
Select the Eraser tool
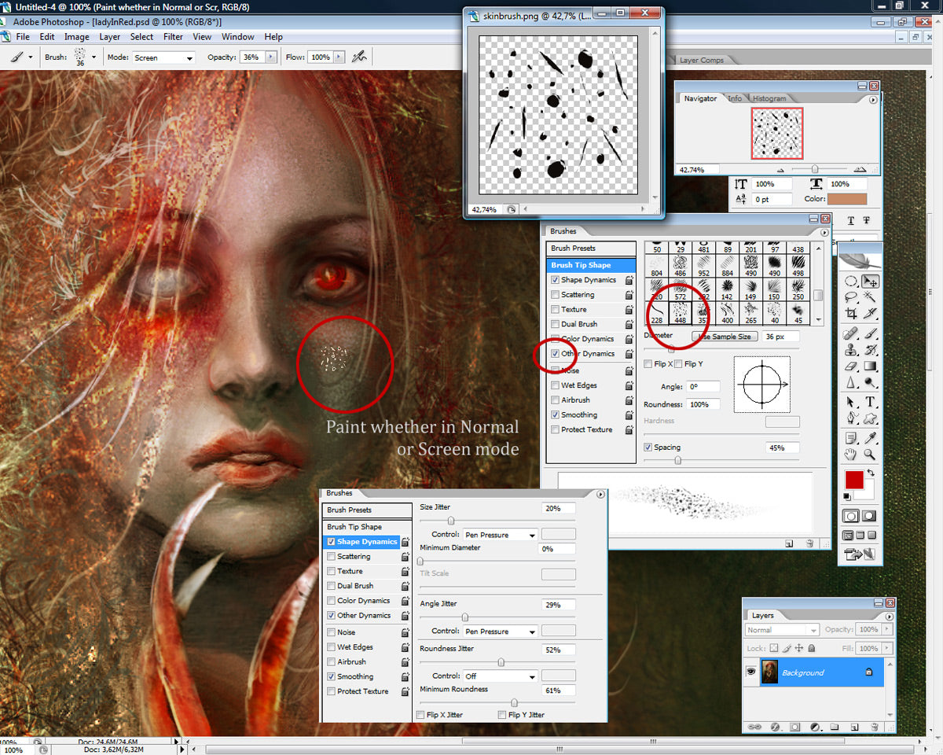click(x=850, y=366)
